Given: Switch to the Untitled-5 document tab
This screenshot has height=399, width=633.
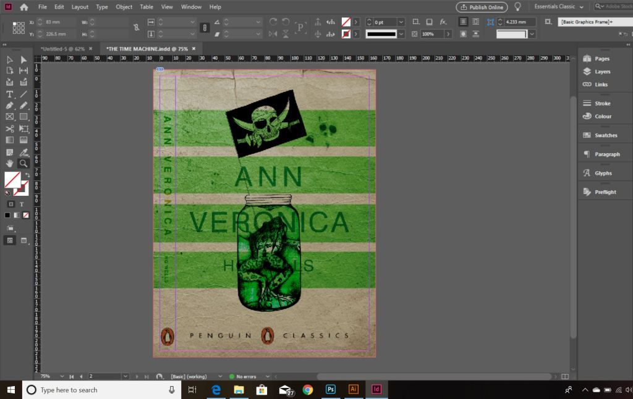Looking at the screenshot, I should point(62,48).
